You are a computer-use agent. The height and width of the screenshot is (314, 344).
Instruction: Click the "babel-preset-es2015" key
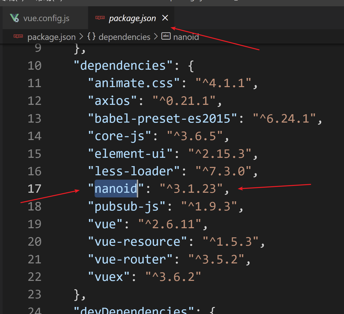click(x=163, y=118)
